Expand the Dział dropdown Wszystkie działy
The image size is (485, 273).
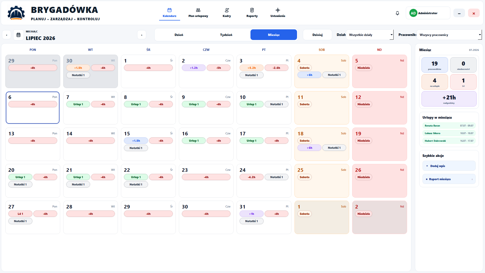[370, 35]
